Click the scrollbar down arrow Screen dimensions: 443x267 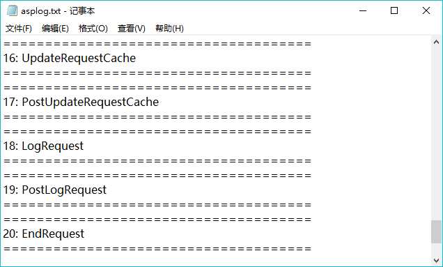436,260
